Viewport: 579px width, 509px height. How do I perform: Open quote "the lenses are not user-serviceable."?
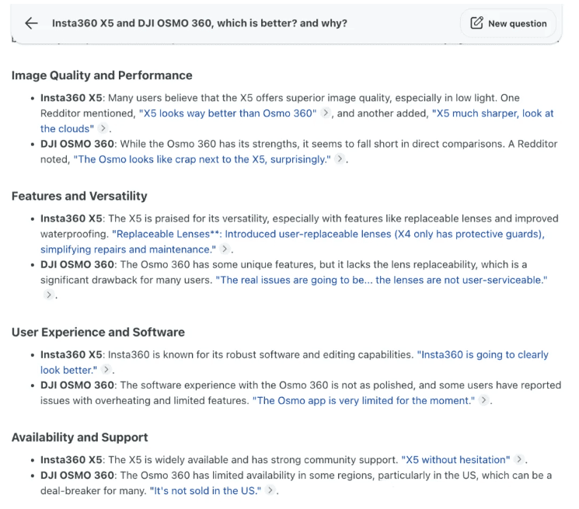(x=382, y=281)
